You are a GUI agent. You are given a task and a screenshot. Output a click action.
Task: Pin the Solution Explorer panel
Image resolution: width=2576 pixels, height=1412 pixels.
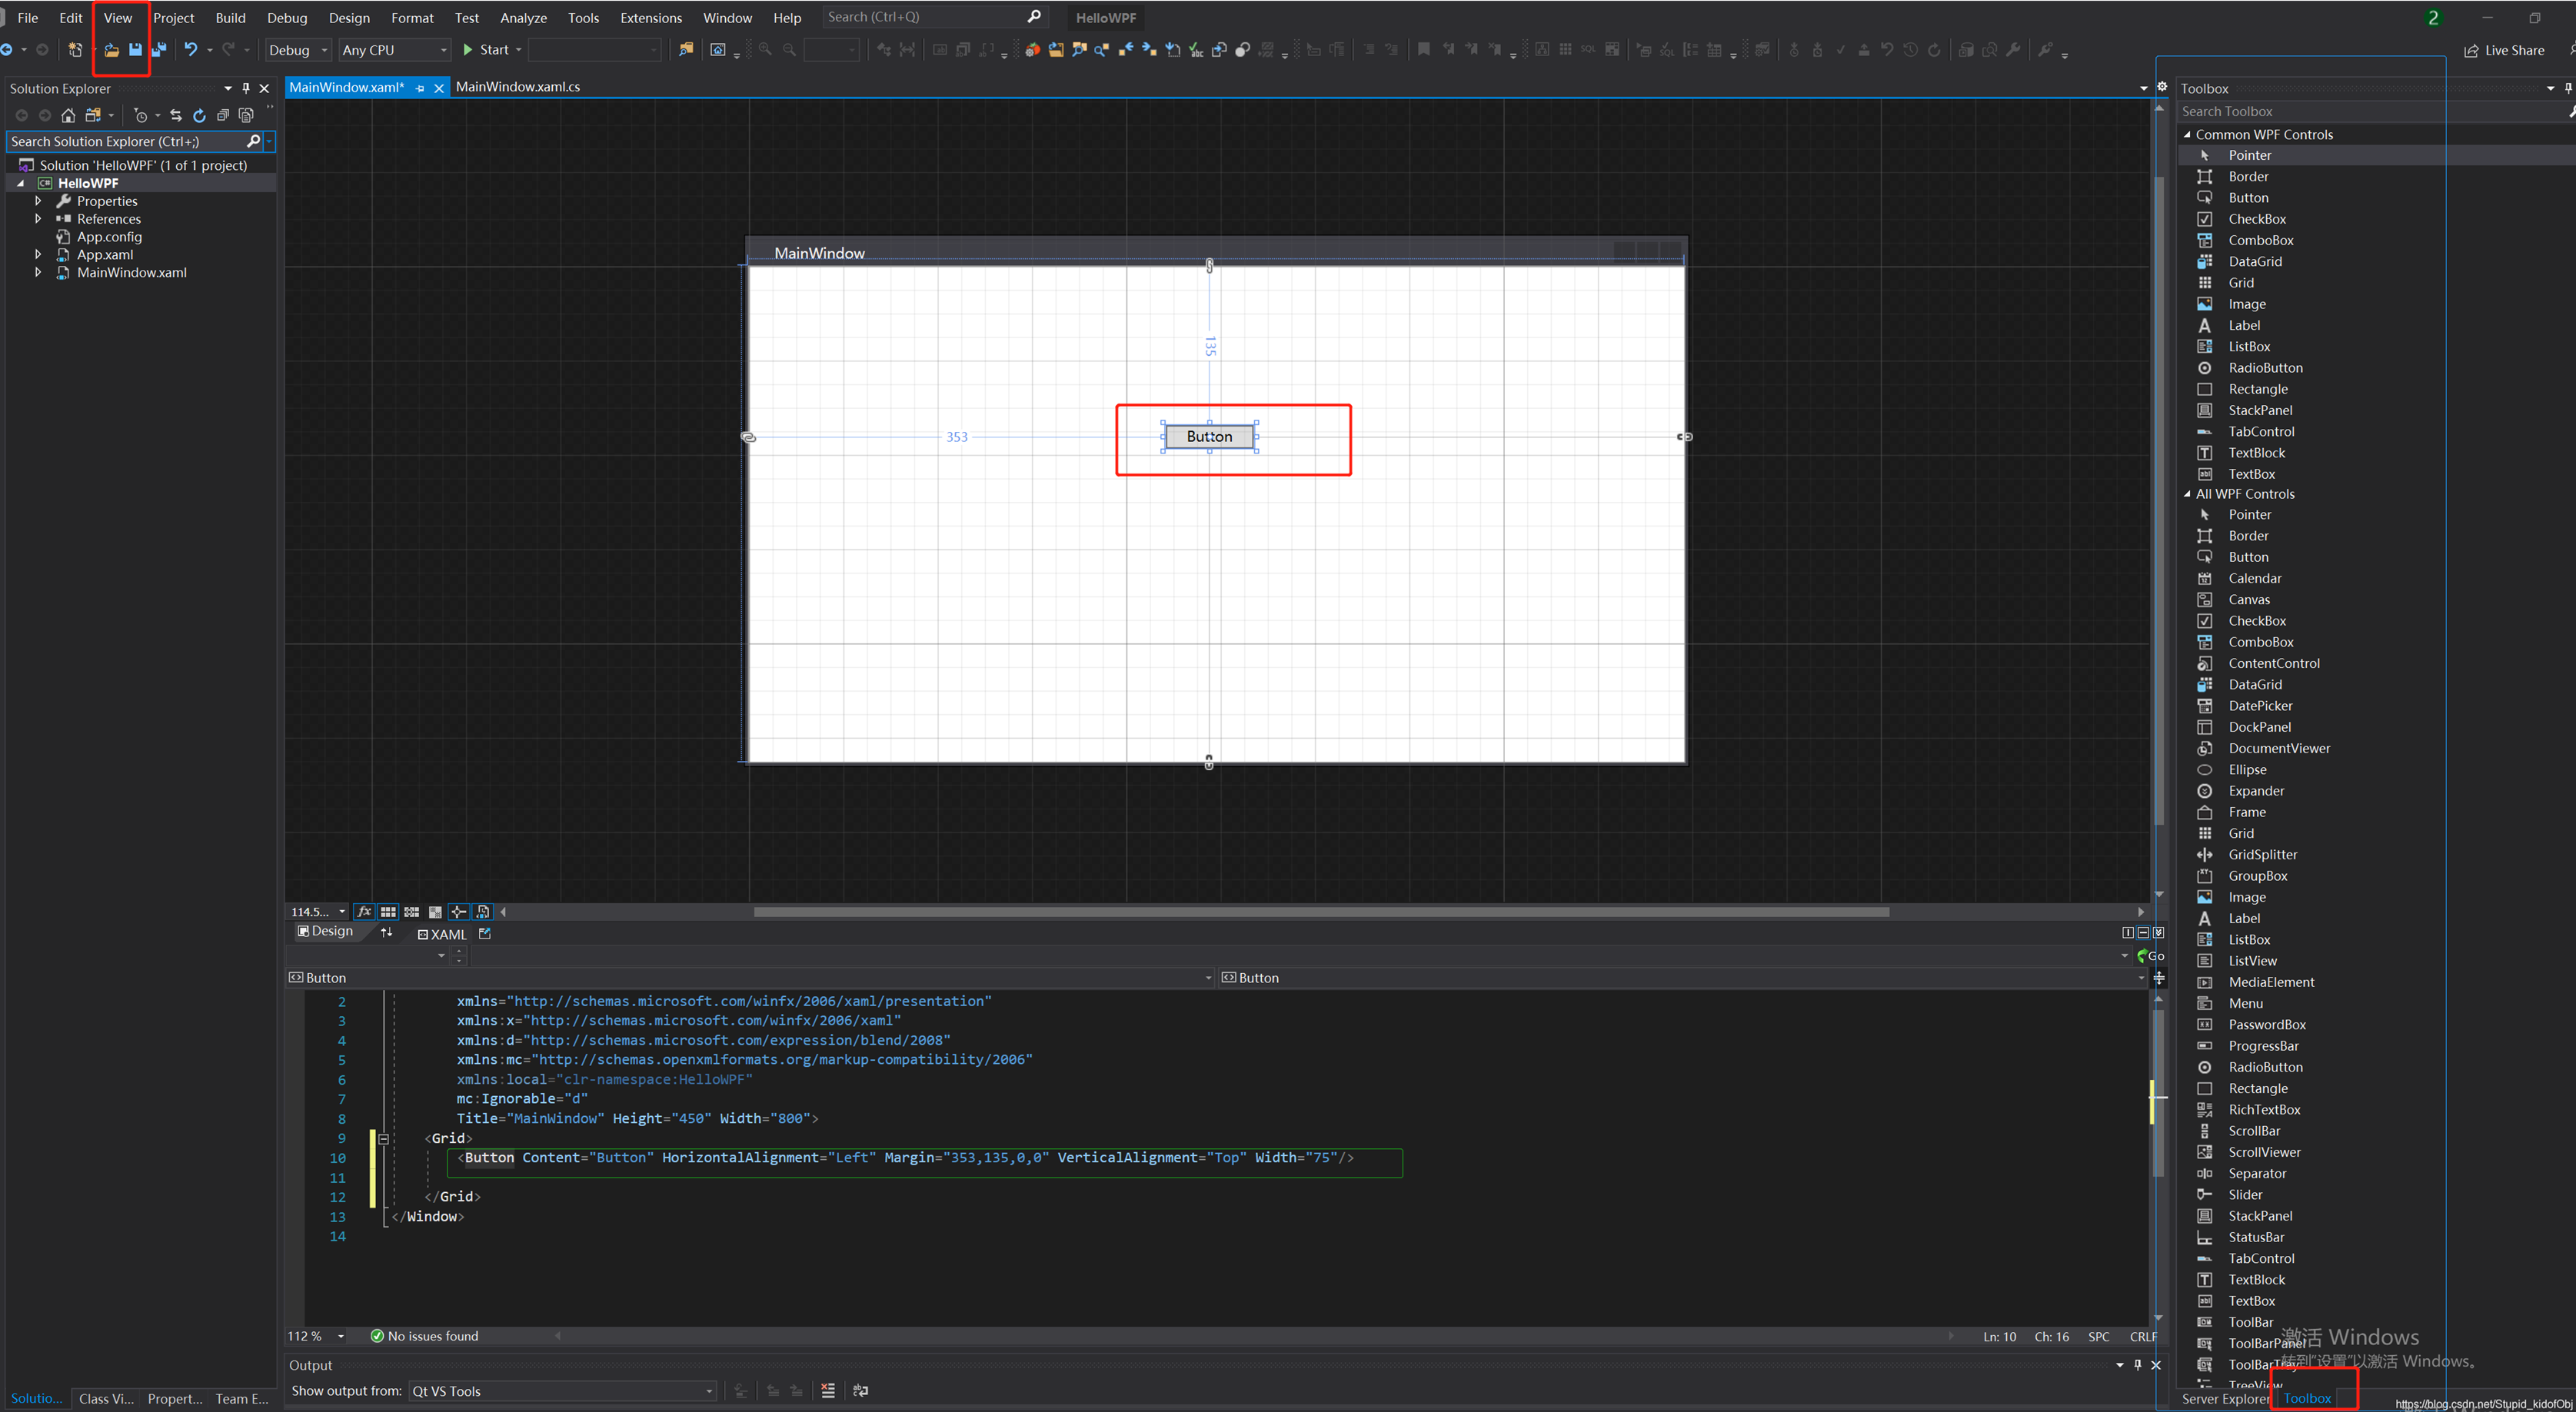(246, 88)
